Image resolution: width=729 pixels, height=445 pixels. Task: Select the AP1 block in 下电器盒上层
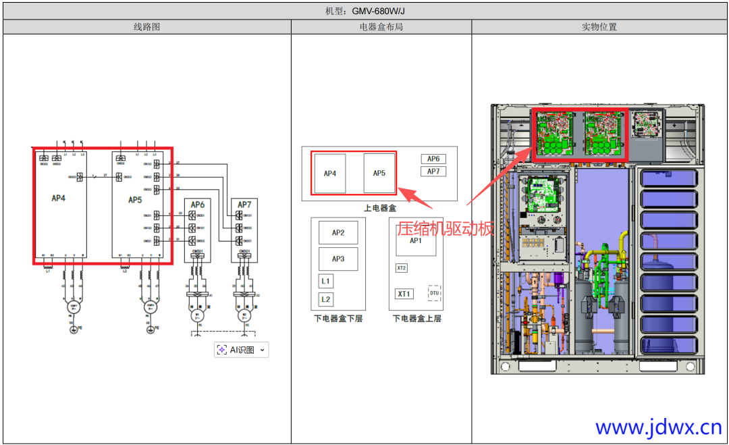point(416,240)
